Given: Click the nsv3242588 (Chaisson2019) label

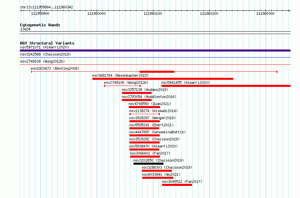Looking at the screenshot, I should tap(46, 54).
